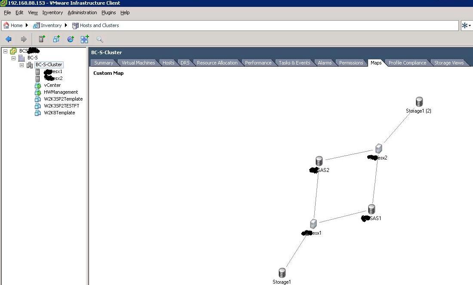The image size is (473, 285).
Task: Select the esx1 host in tree
Action: point(53,71)
